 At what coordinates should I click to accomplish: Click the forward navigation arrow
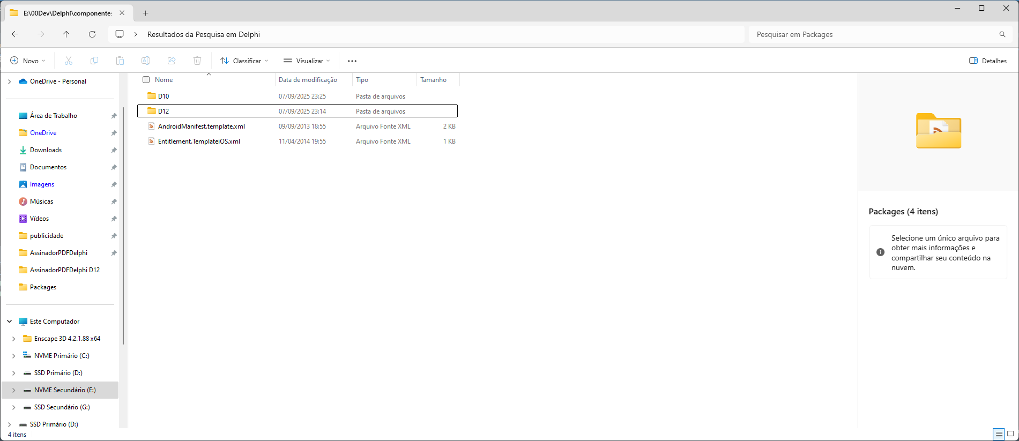[41, 34]
